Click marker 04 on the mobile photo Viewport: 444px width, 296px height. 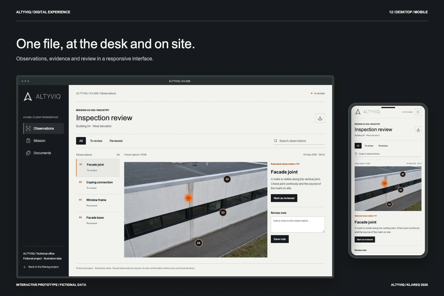coord(389,204)
